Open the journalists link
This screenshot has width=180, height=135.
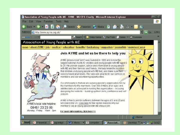coord(120,47)
